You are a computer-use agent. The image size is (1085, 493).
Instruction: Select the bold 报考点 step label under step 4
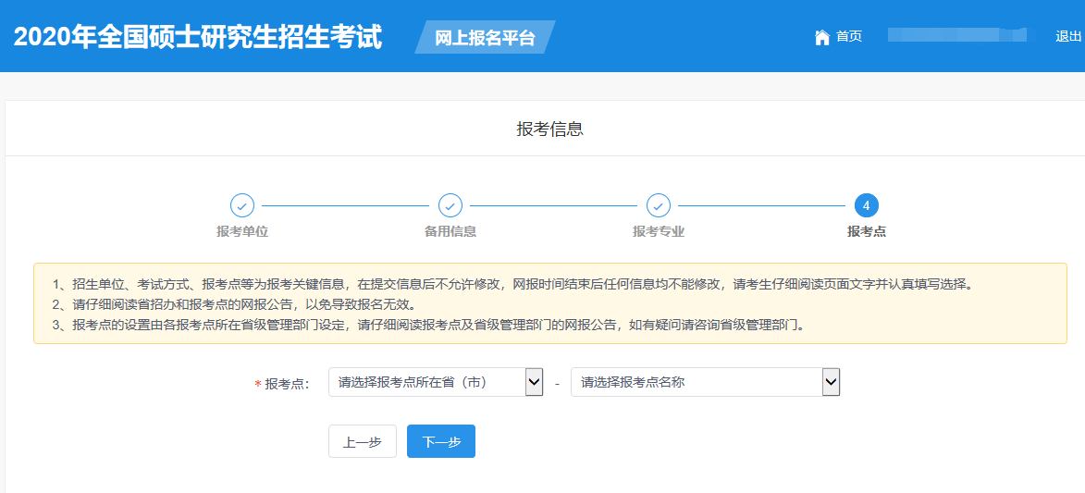point(867,231)
